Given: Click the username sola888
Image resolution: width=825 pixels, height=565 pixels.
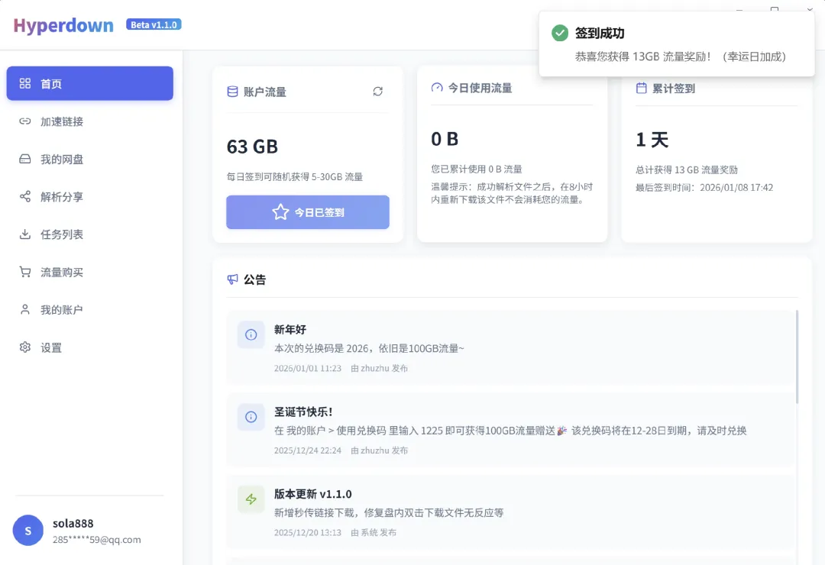Looking at the screenshot, I should pos(73,524).
